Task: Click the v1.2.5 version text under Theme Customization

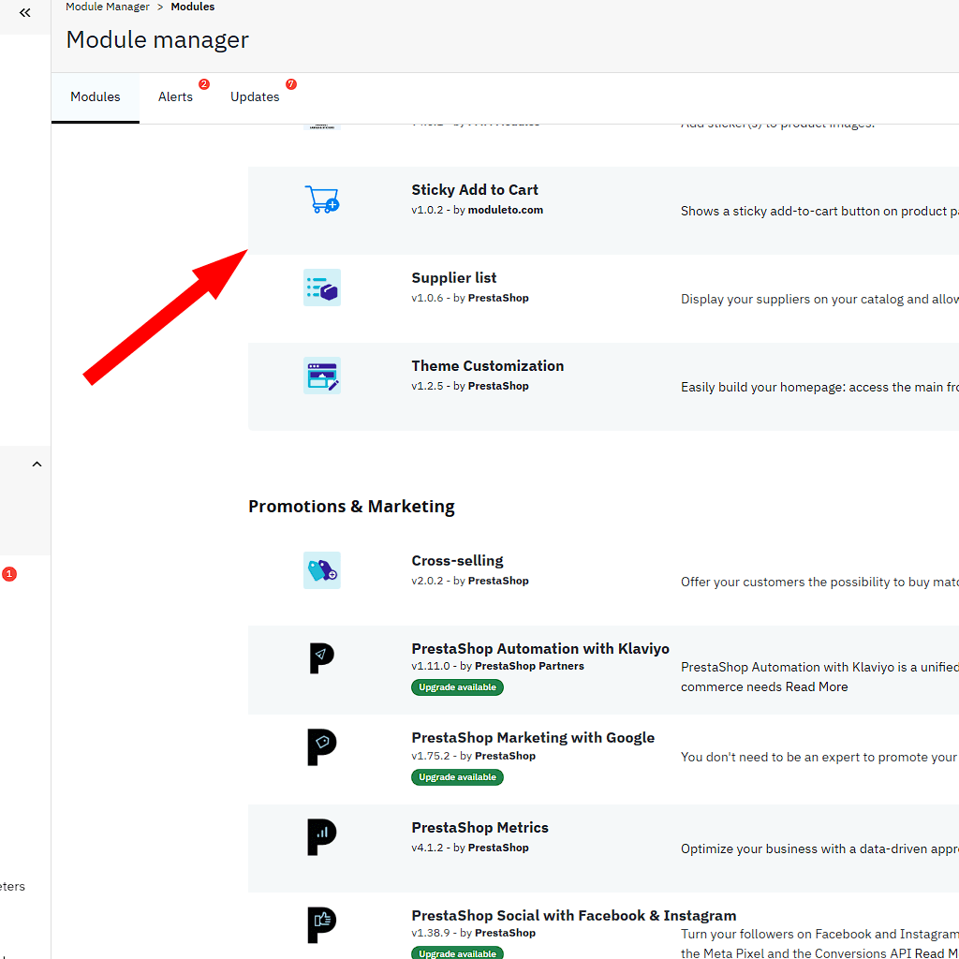Action: [x=427, y=386]
